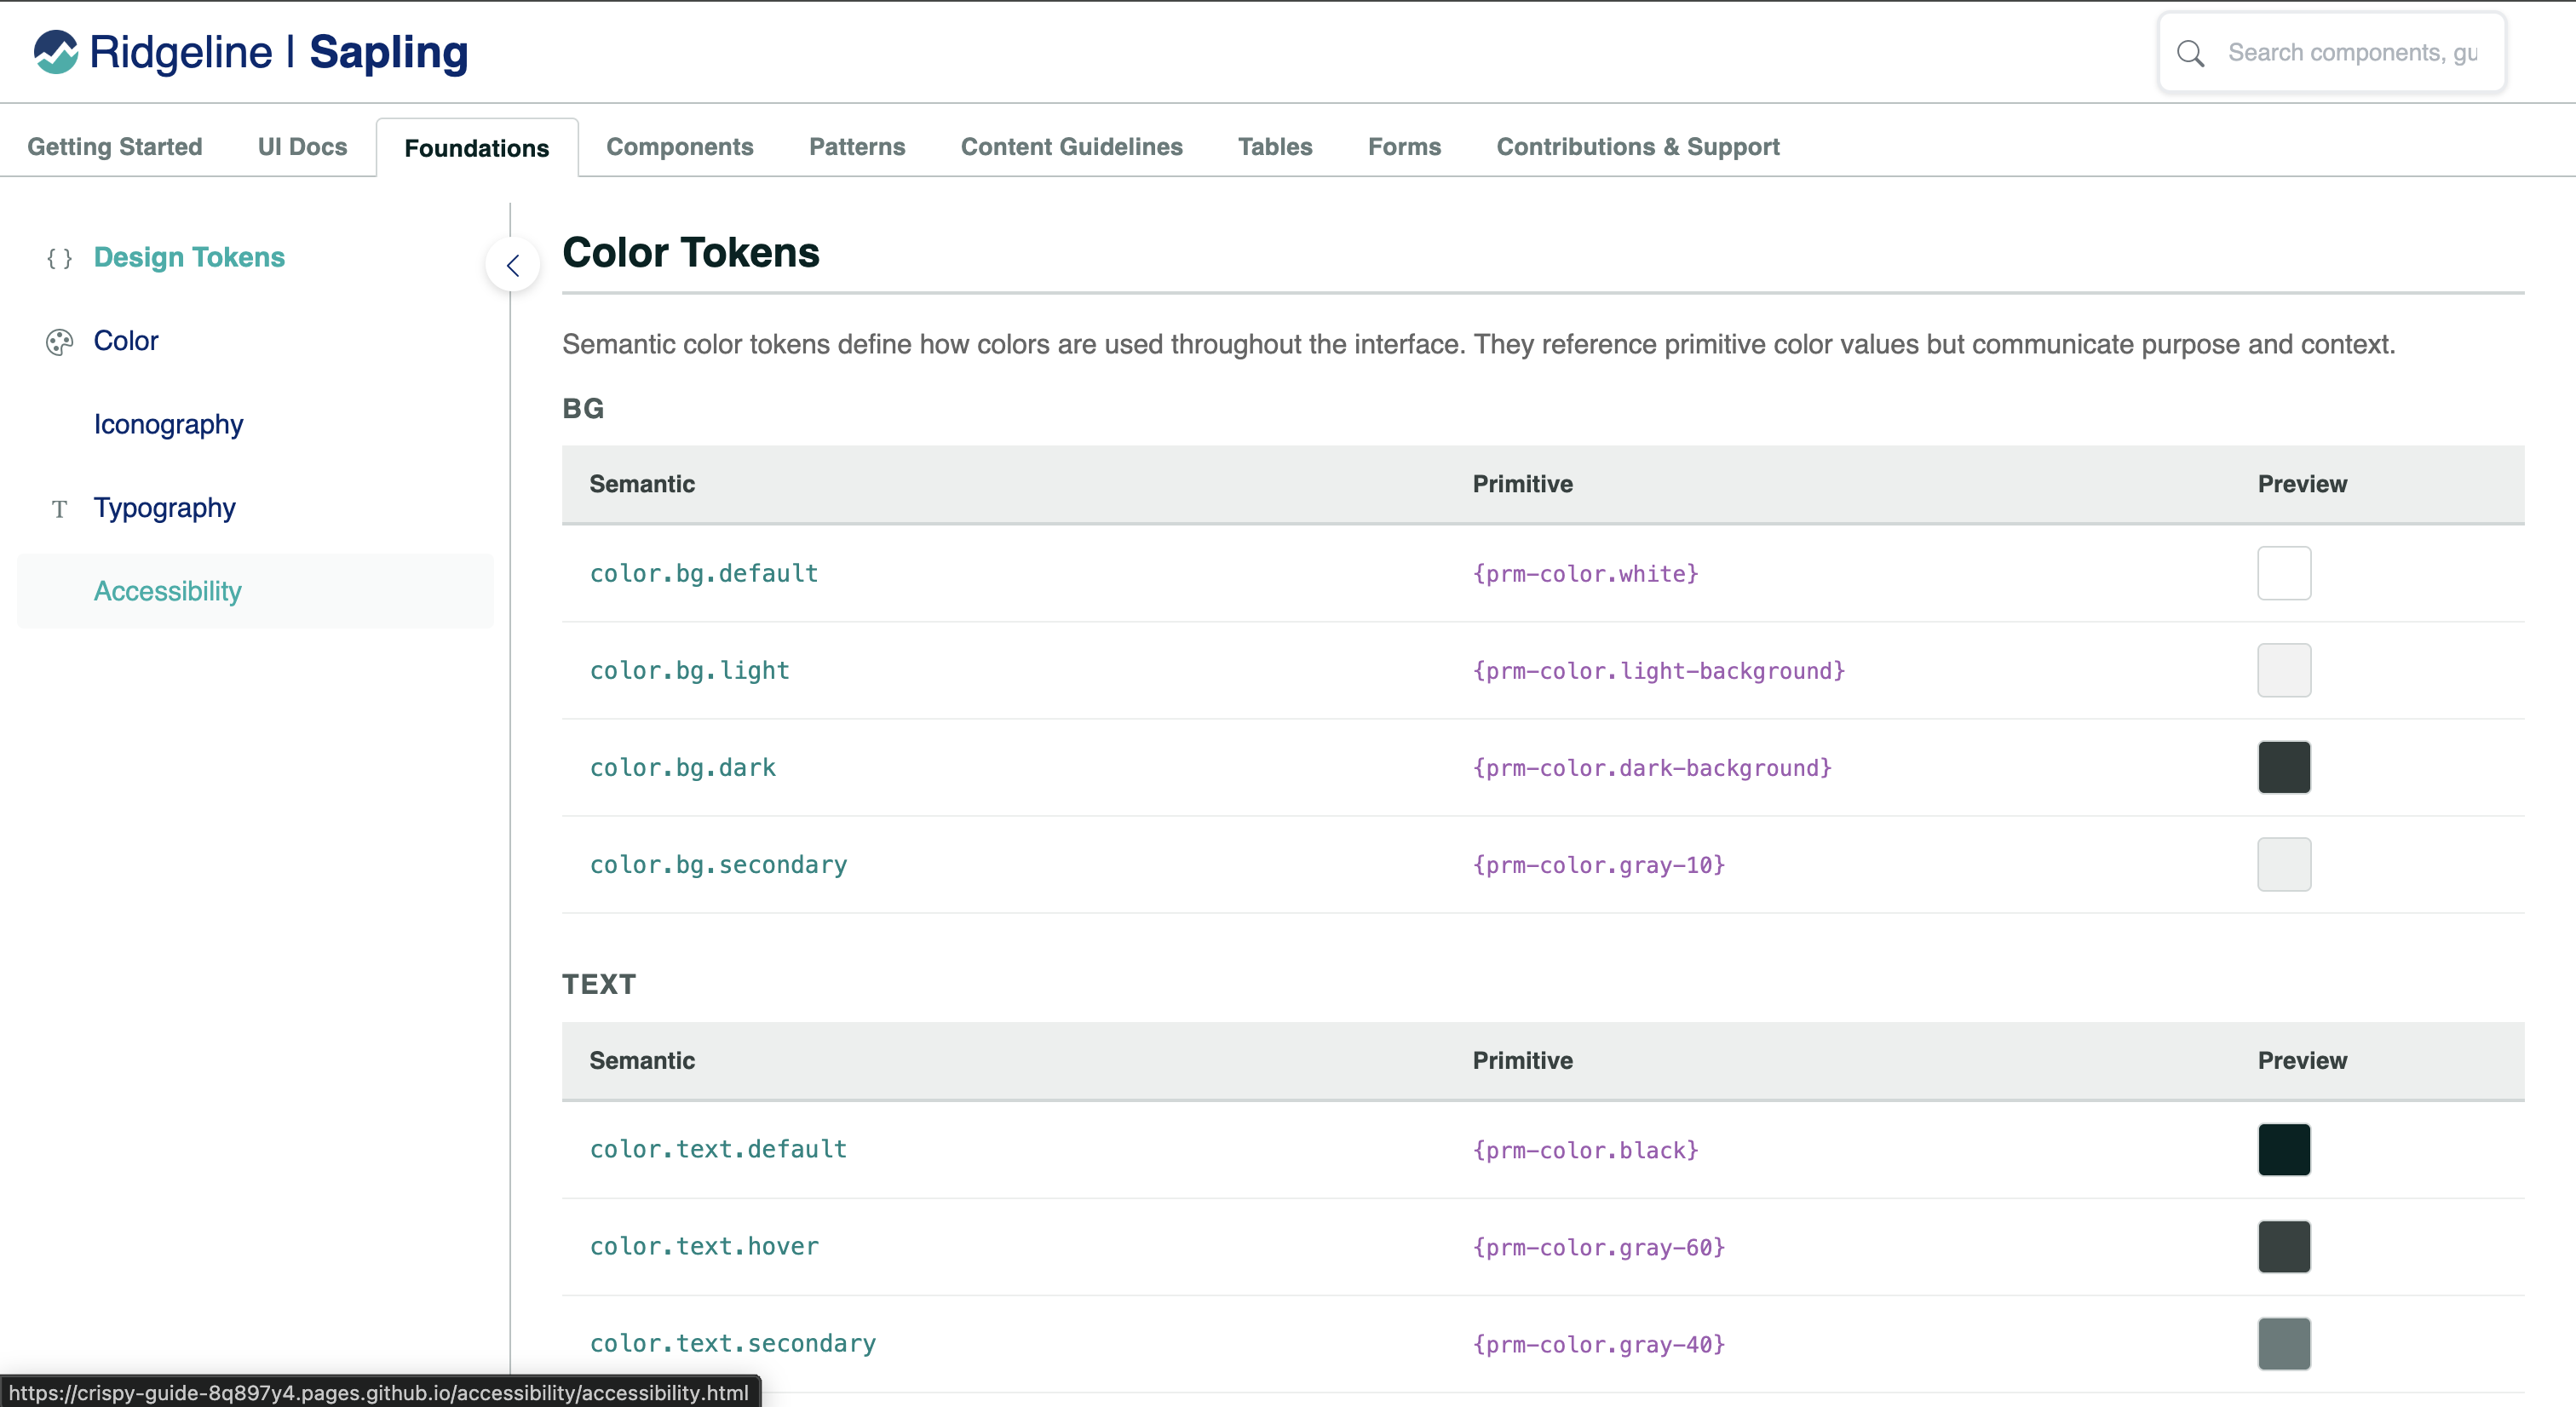Open the Design Tokens sidebar link
This screenshot has width=2576, height=1407.
point(189,257)
